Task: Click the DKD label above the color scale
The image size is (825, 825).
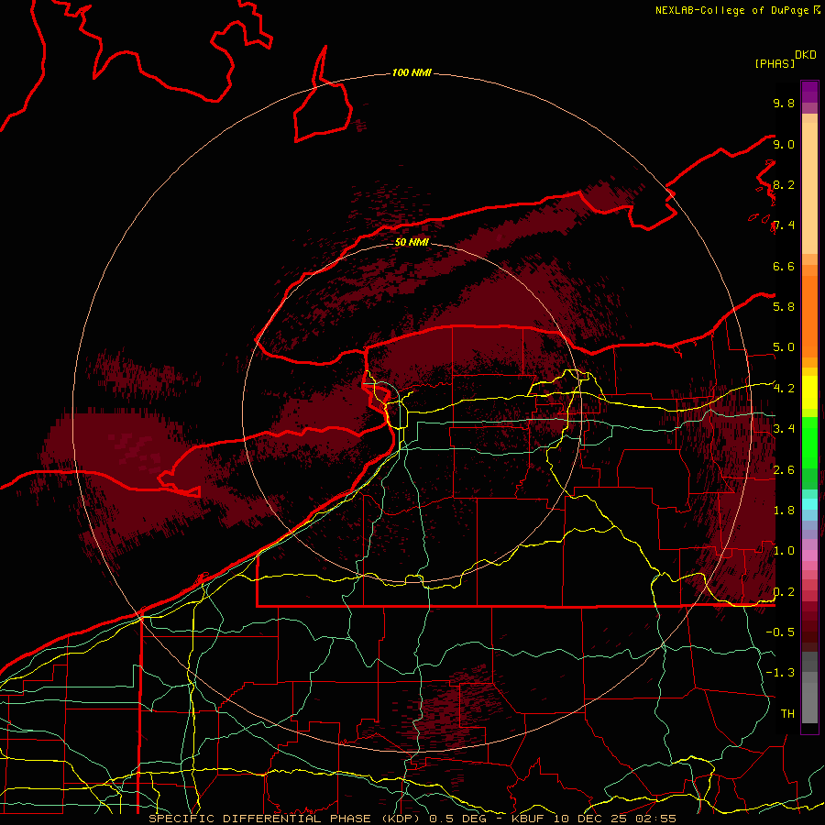Action: pos(806,55)
